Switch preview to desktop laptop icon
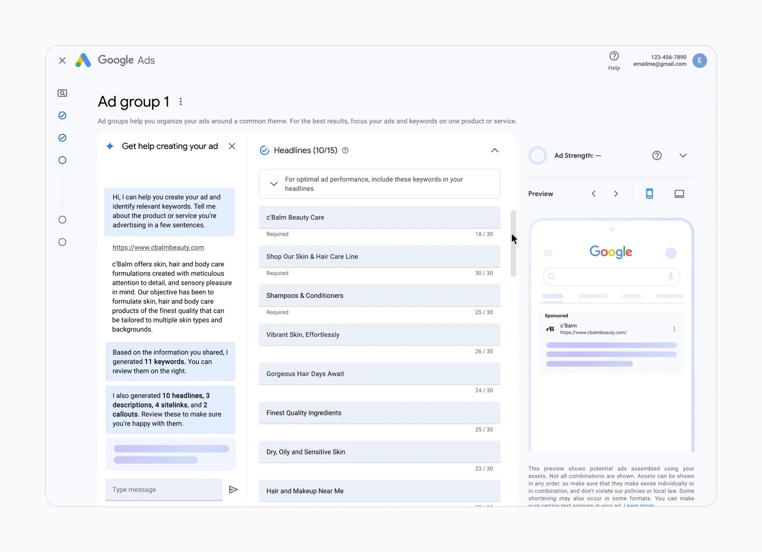 point(679,194)
